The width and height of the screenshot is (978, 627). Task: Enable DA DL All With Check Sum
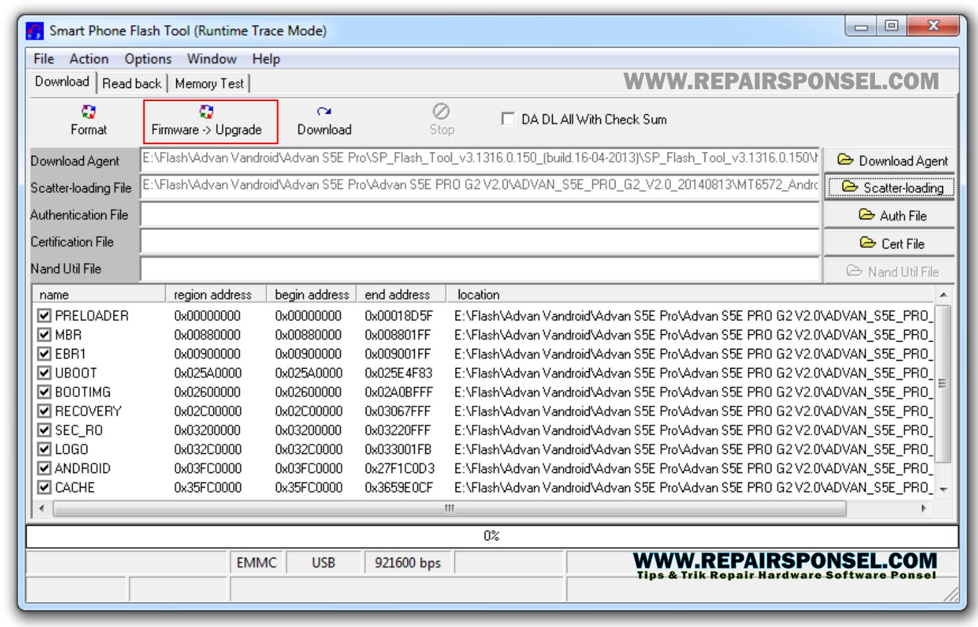point(506,120)
